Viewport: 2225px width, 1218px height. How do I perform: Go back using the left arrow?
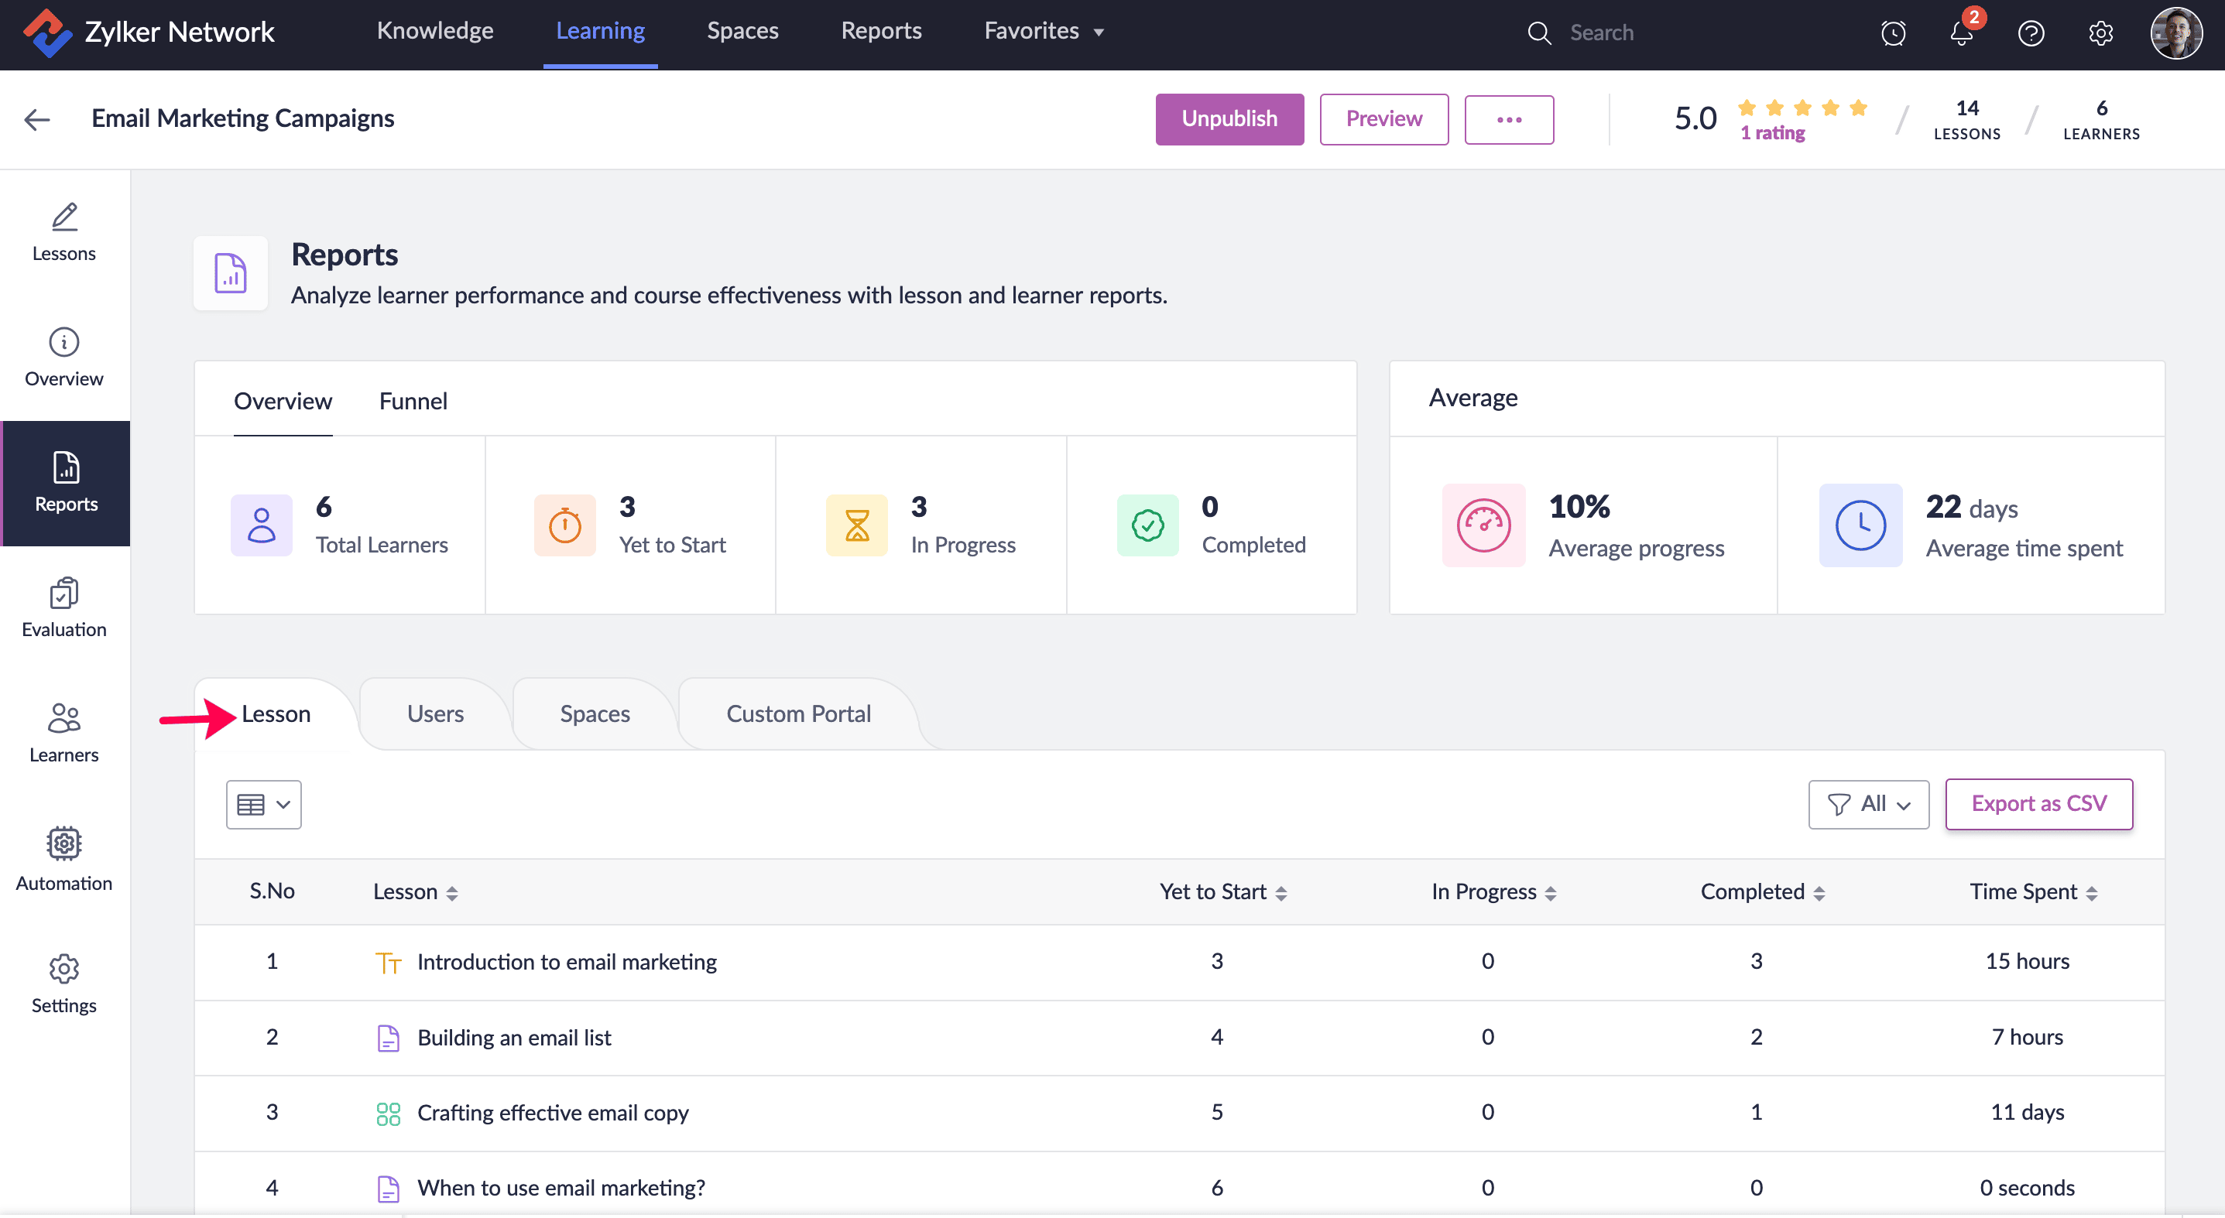(x=36, y=119)
